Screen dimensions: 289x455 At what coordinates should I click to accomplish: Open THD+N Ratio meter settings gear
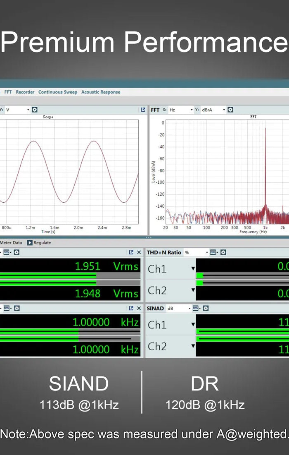[x=223, y=252]
